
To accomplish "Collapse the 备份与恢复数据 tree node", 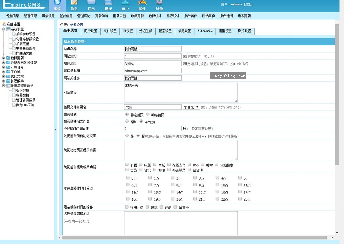I will pyautogui.click(x=3, y=85).
